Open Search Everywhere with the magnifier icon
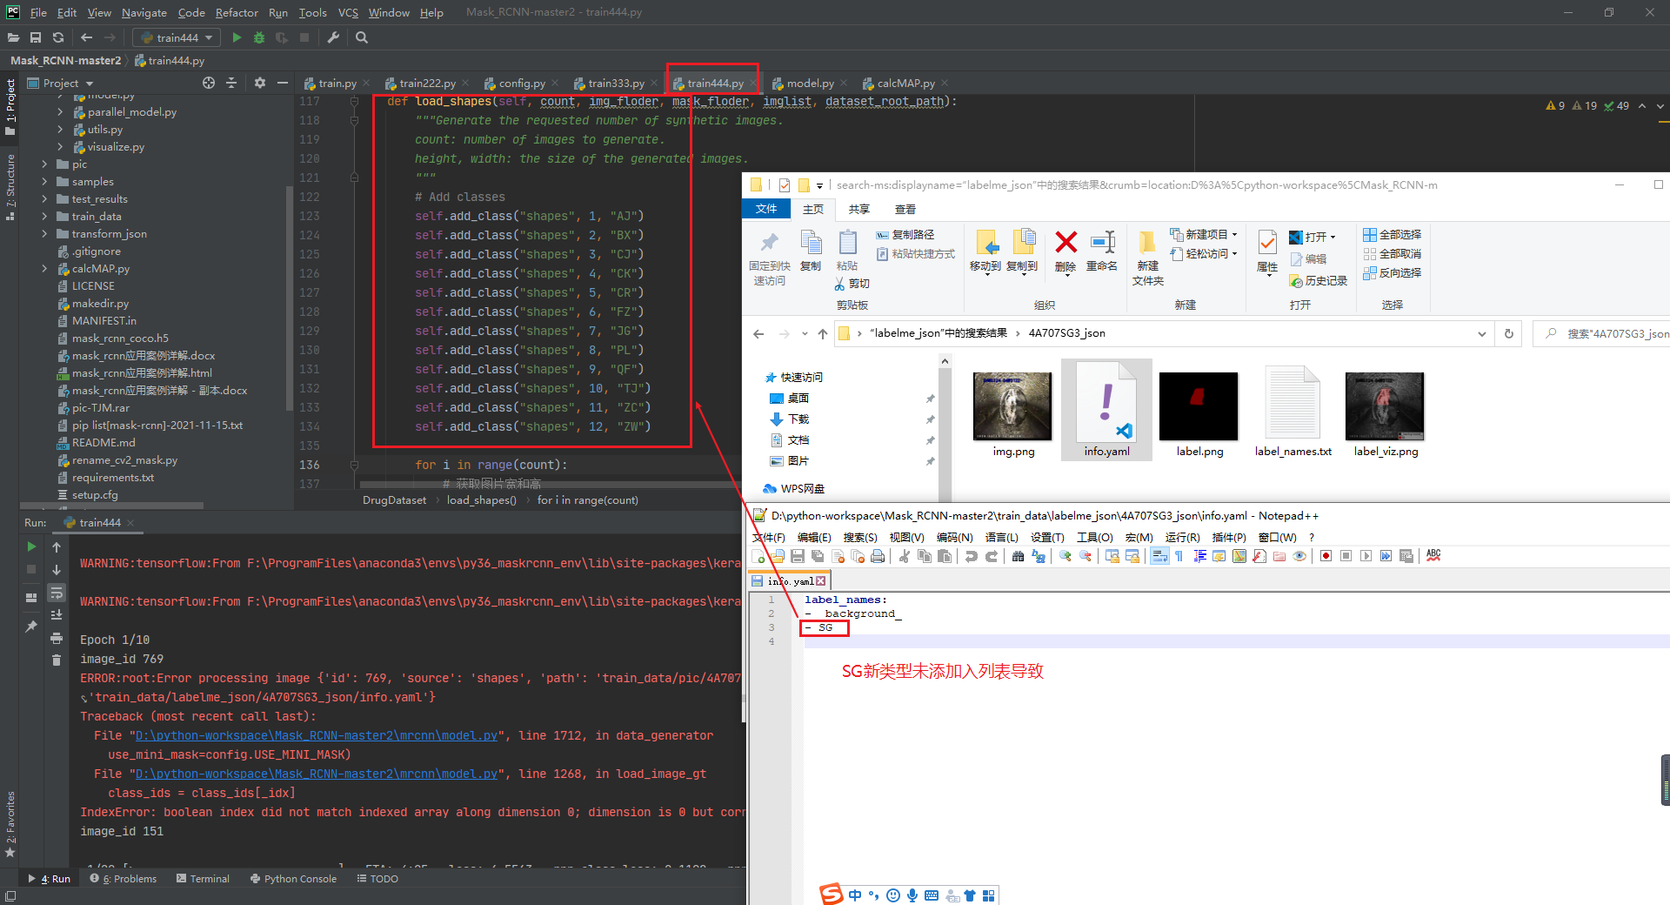 pos(362,37)
